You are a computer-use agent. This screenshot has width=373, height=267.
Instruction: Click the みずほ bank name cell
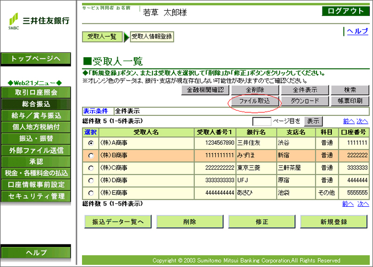[256, 155]
